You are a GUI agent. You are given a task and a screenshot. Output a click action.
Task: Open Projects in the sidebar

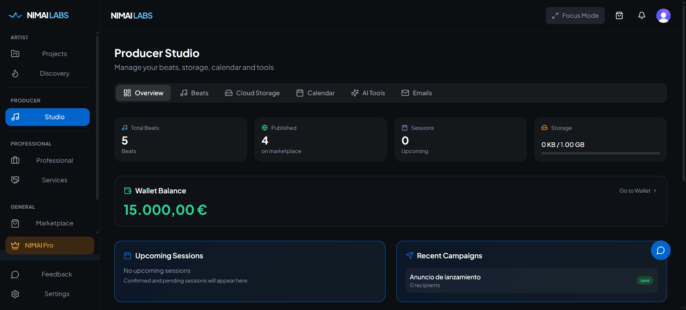click(x=54, y=54)
